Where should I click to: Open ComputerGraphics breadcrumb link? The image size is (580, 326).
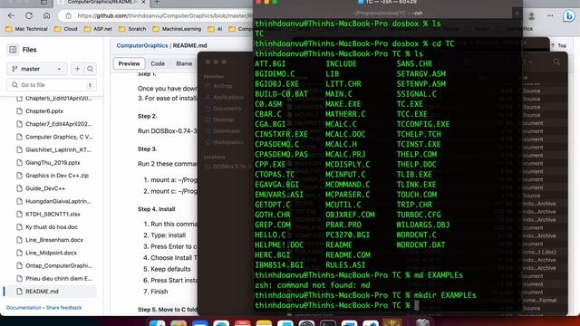click(x=142, y=45)
